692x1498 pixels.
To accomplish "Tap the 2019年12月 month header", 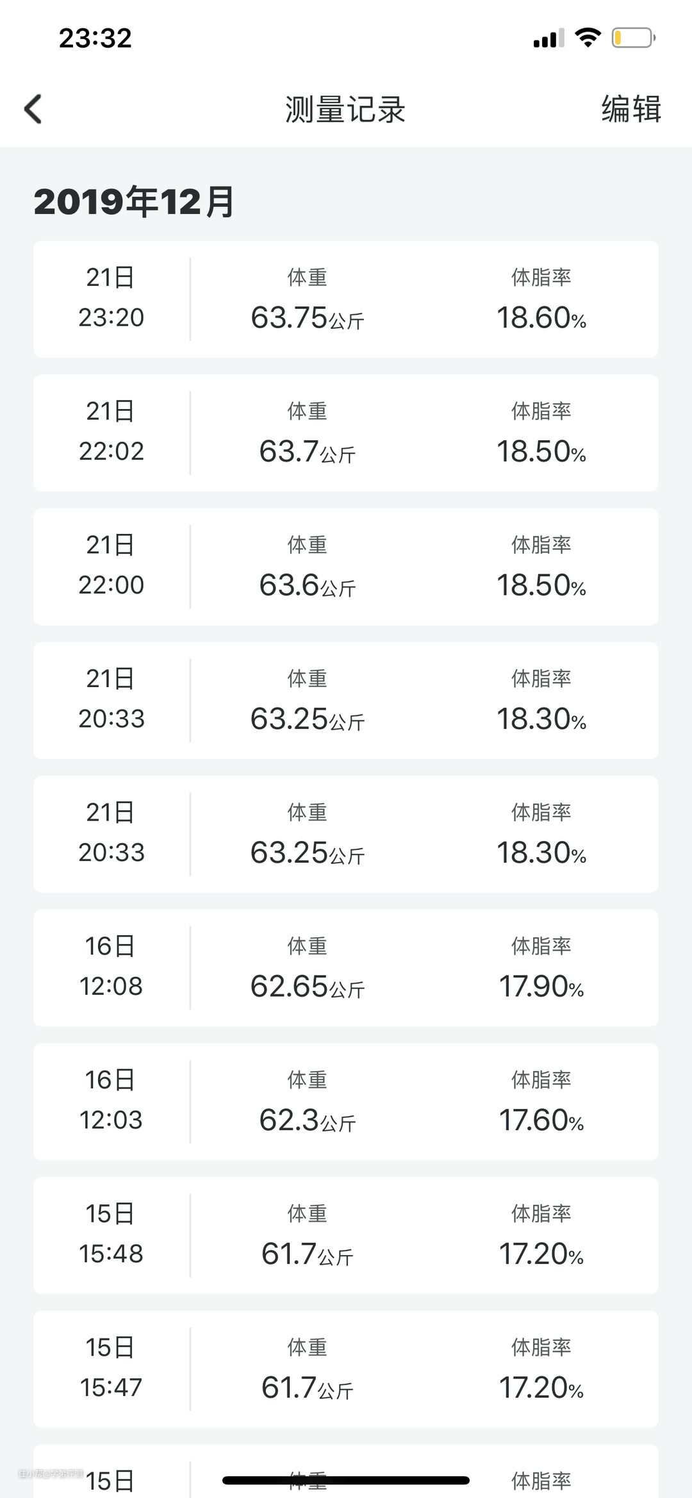I will click(x=135, y=202).
